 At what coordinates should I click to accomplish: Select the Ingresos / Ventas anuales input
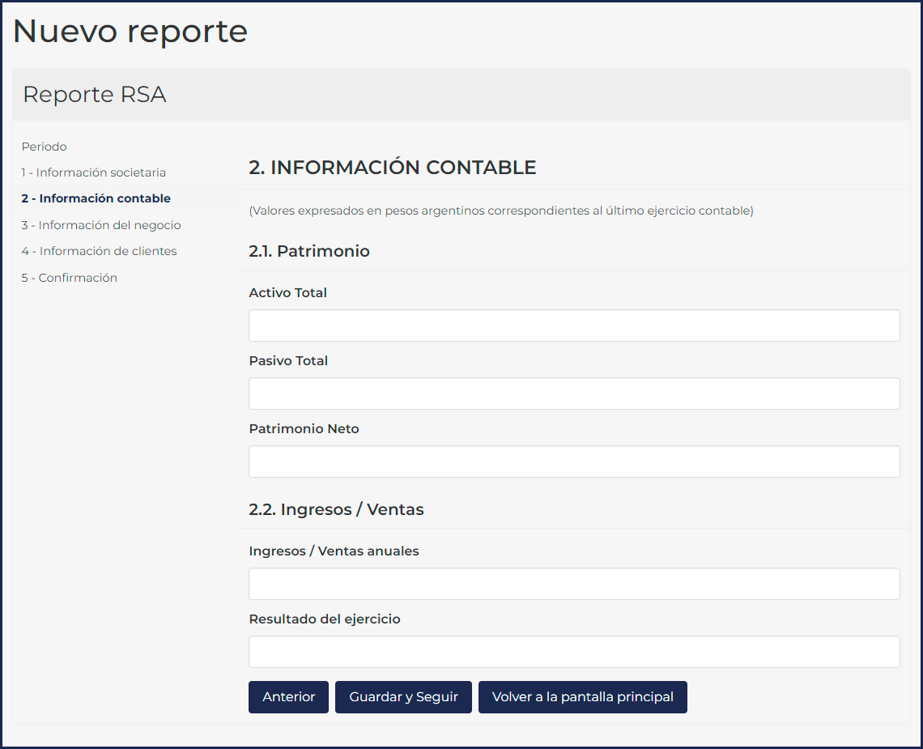coord(574,584)
